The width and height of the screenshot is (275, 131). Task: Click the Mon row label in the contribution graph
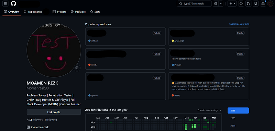[x=93, y=122]
